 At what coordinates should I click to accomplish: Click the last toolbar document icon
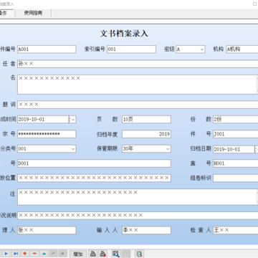pos(139,254)
